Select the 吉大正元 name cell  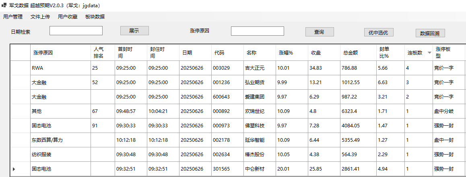[260, 68]
